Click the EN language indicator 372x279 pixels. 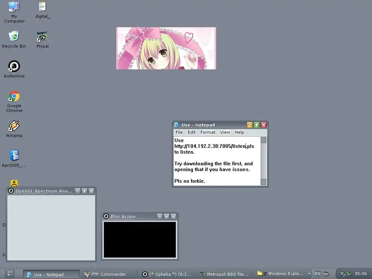click(318, 274)
